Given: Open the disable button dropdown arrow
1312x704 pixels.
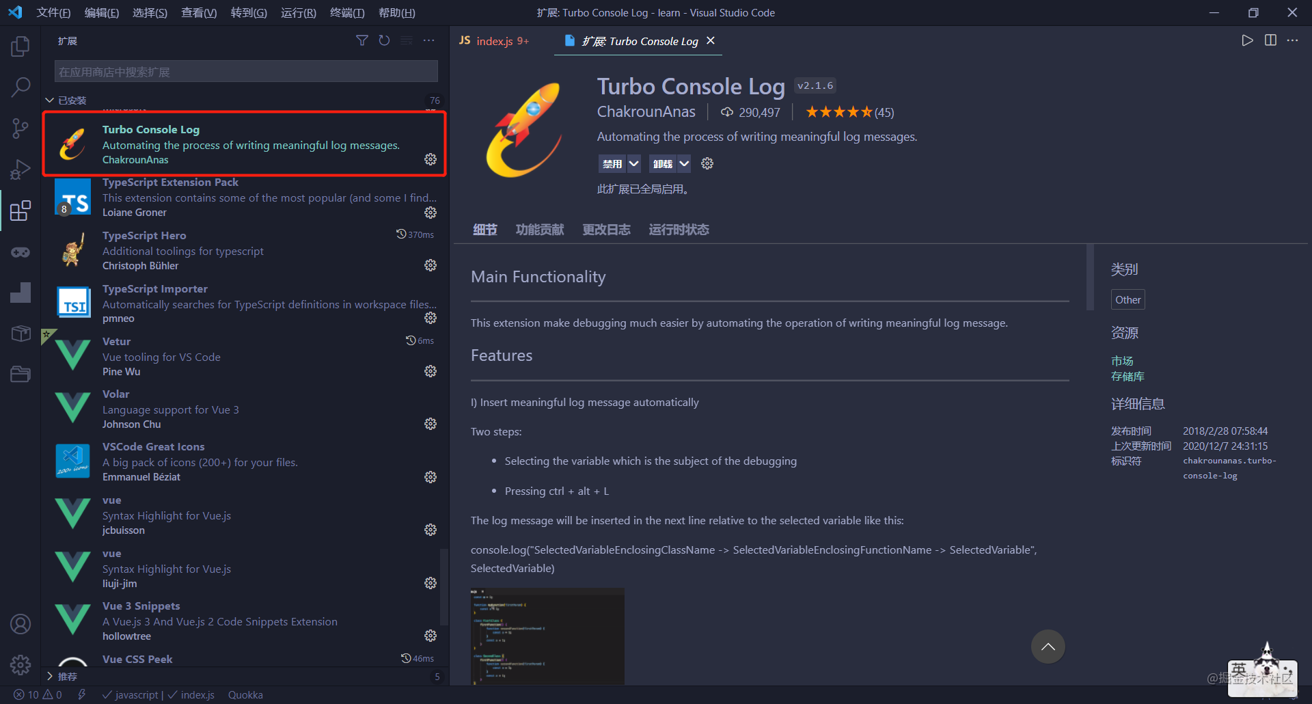Looking at the screenshot, I should (x=634, y=163).
